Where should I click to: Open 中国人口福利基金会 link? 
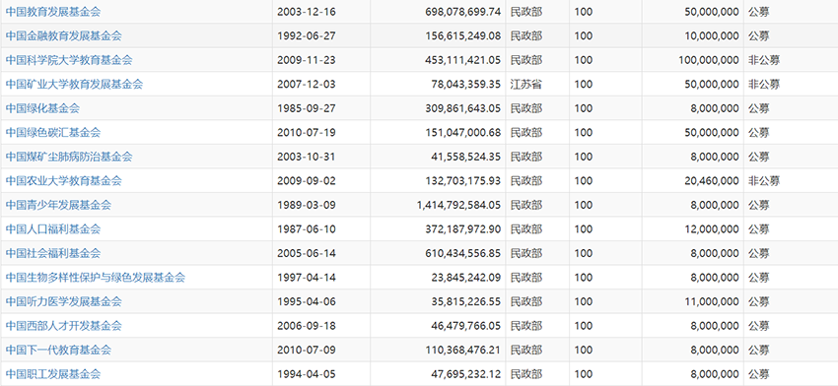(x=53, y=229)
